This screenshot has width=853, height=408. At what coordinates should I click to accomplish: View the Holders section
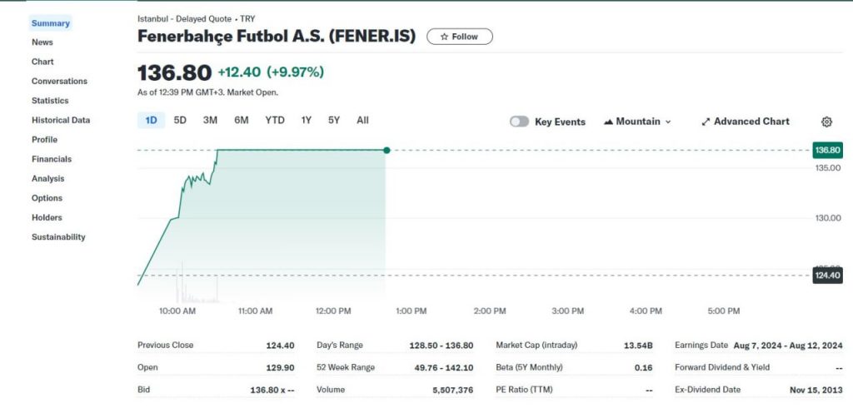point(45,217)
